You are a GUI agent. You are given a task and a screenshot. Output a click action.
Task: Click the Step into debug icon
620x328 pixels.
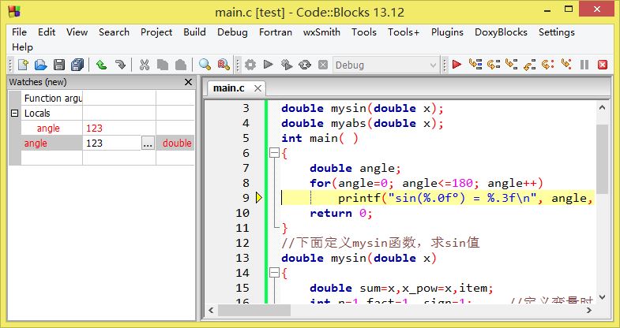tap(512, 64)
